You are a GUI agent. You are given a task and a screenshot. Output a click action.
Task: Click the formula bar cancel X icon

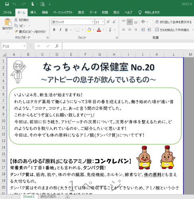point(39,46)
